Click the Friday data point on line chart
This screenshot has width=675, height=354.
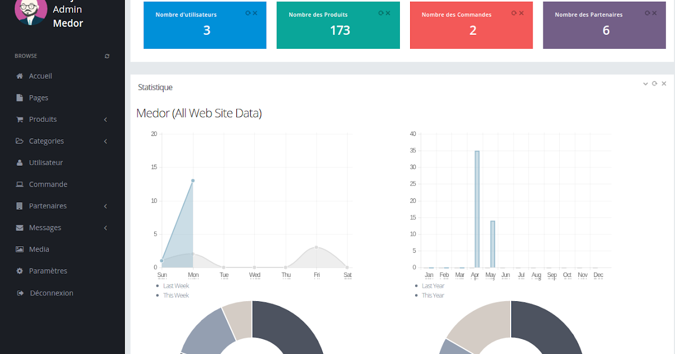point(317,247)
